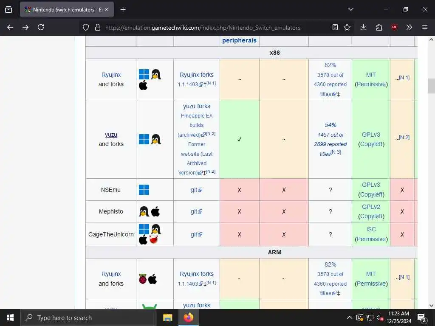
Task: Open Permissive link in CageTheUnicorn row
Action: click(x=371, y=239)
